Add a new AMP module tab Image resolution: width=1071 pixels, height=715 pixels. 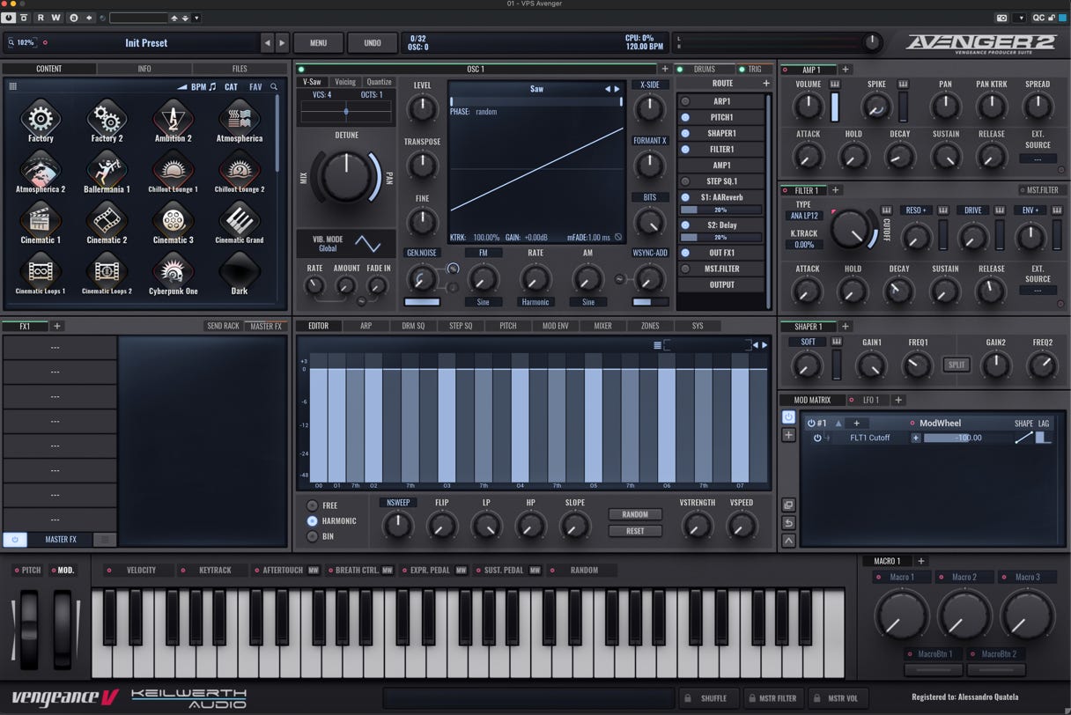point(846,70)
